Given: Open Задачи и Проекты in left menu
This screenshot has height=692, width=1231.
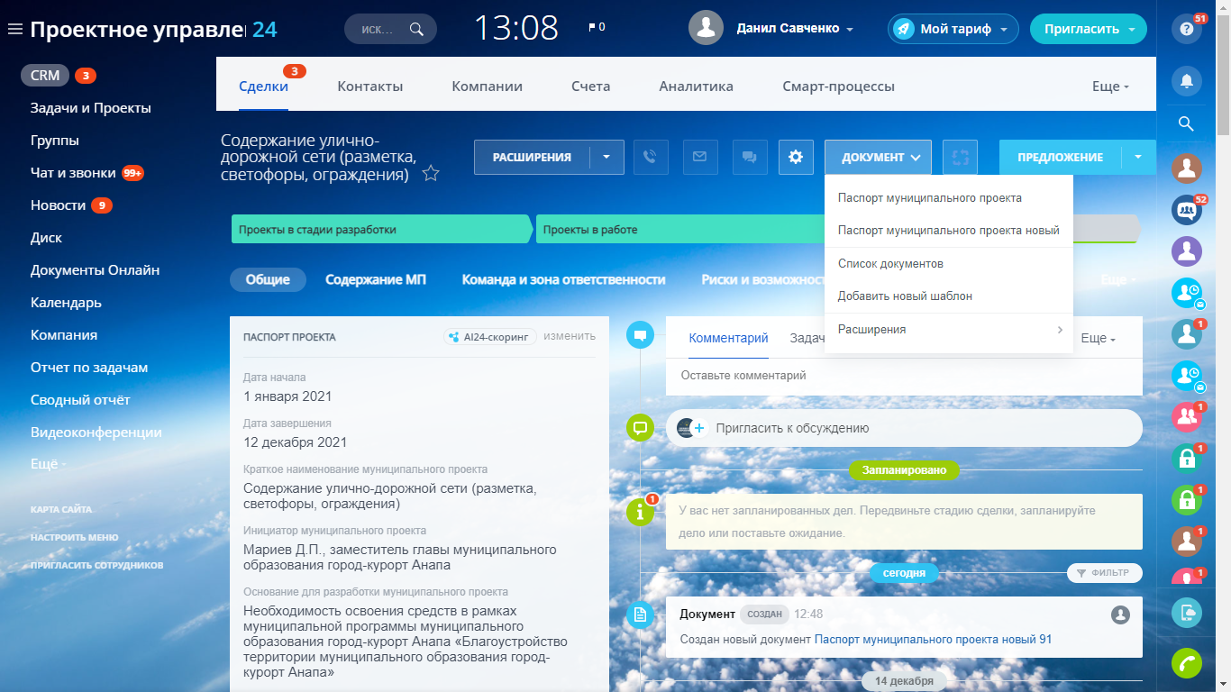Looking at the screenshot, I should pyautogui.click(x=91, y=108).
